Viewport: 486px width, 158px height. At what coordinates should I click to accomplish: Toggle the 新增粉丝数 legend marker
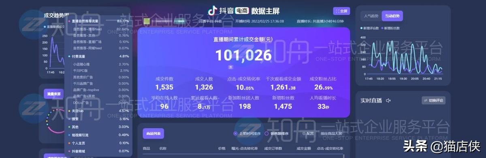tap(382, 28)
